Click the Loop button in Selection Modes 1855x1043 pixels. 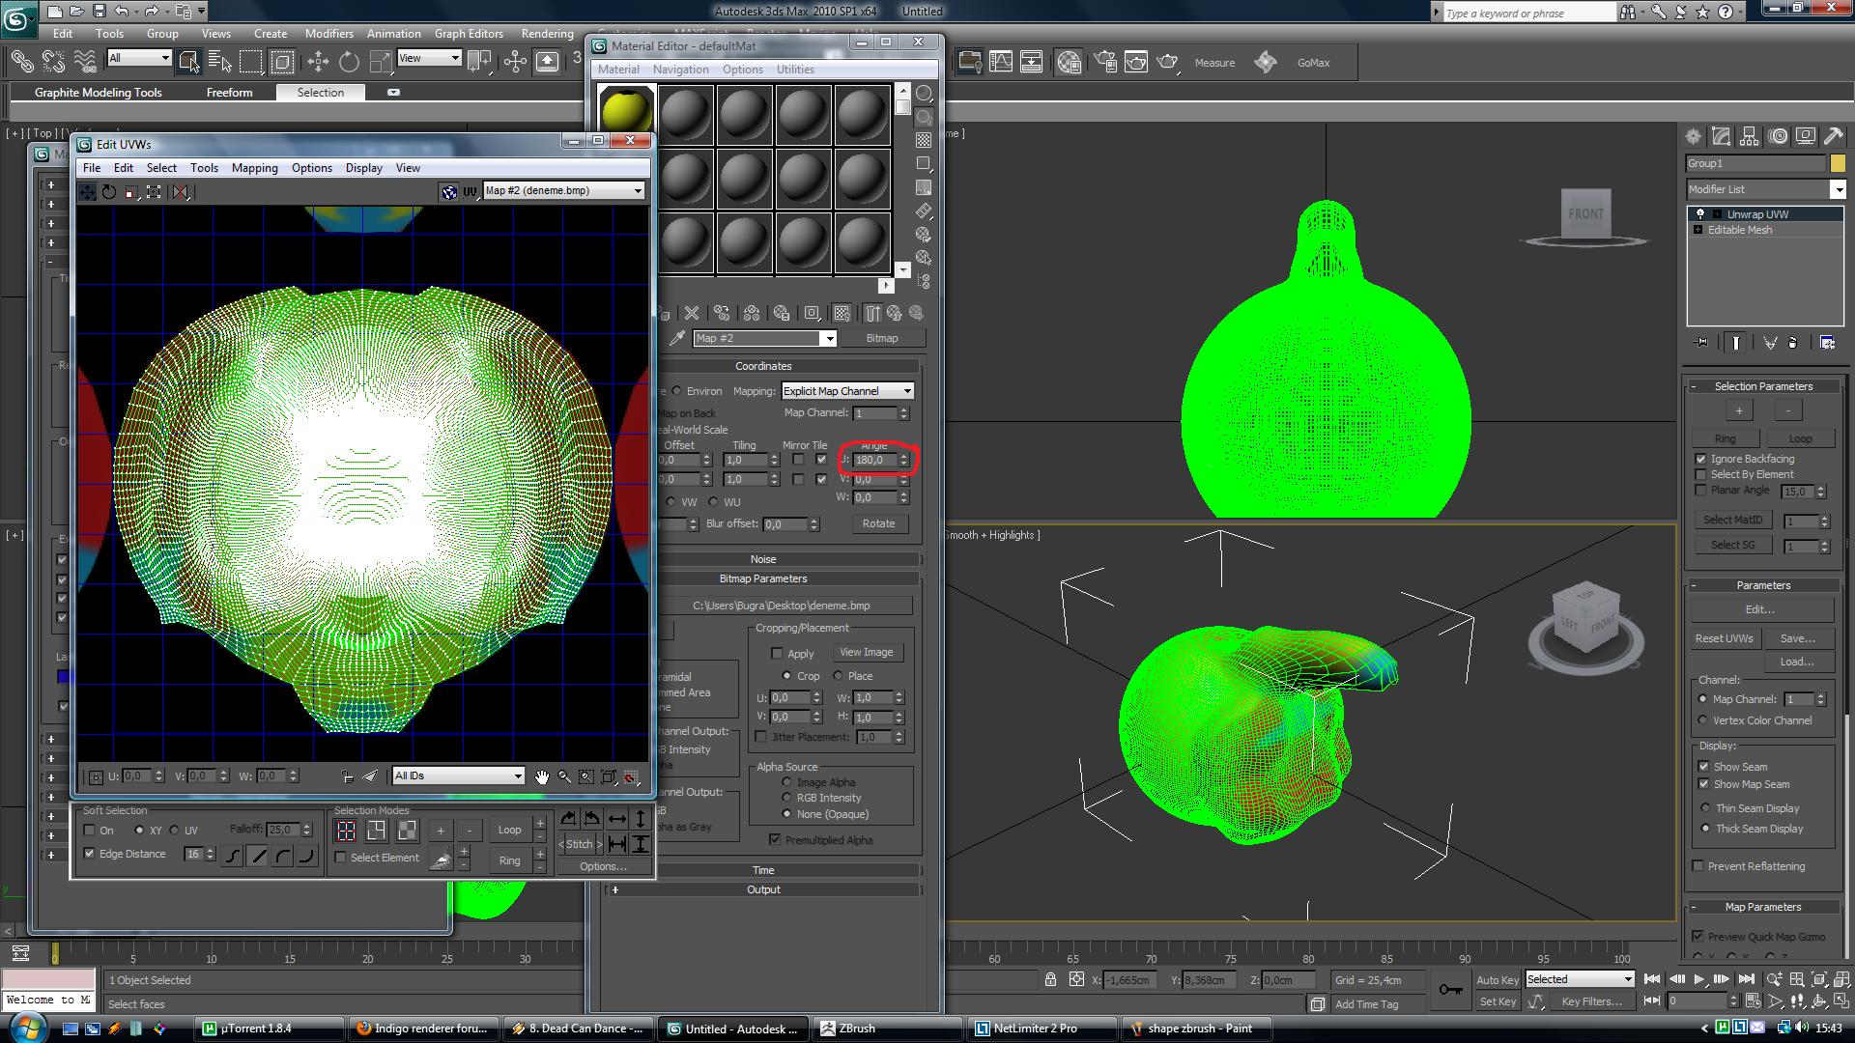point(509,830)
